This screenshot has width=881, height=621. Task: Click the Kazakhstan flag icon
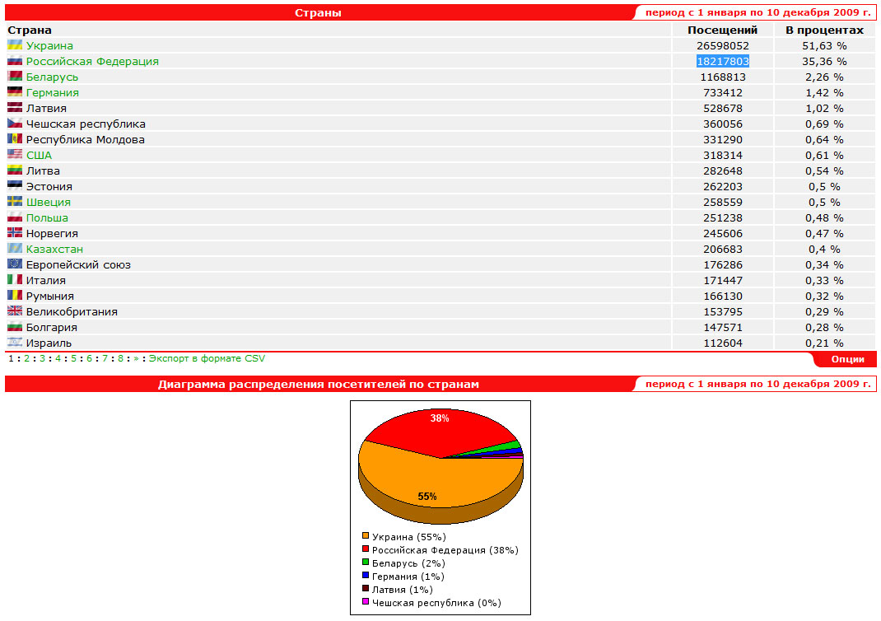coord(15,249)
